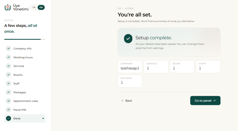Click the checkmark icon beside Staff

pyautogui.click(x=9, y=83)
